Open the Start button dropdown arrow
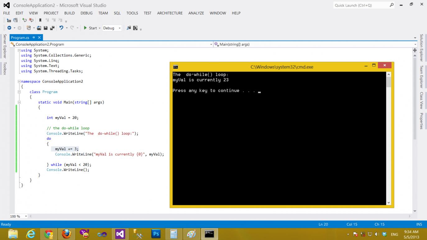This screenshot has width=427, height=240. pos(100,28)
